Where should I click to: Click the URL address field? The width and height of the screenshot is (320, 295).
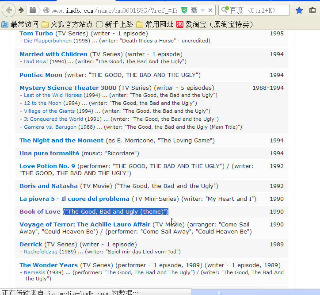114,10
